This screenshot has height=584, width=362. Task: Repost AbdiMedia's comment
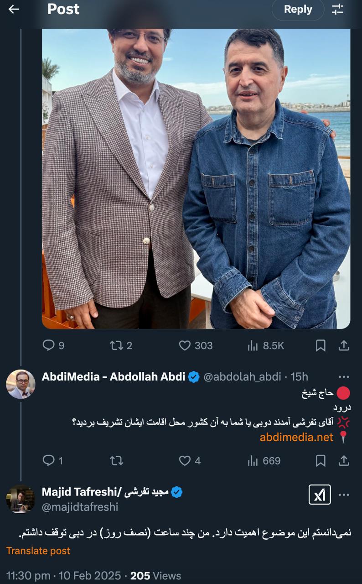pyautogui.click(x=117, y=461)
